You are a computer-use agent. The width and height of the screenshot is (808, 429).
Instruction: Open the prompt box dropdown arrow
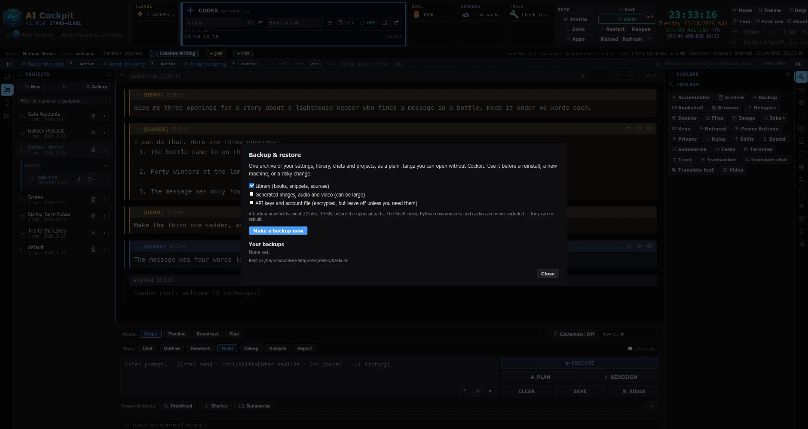(490, 391)
